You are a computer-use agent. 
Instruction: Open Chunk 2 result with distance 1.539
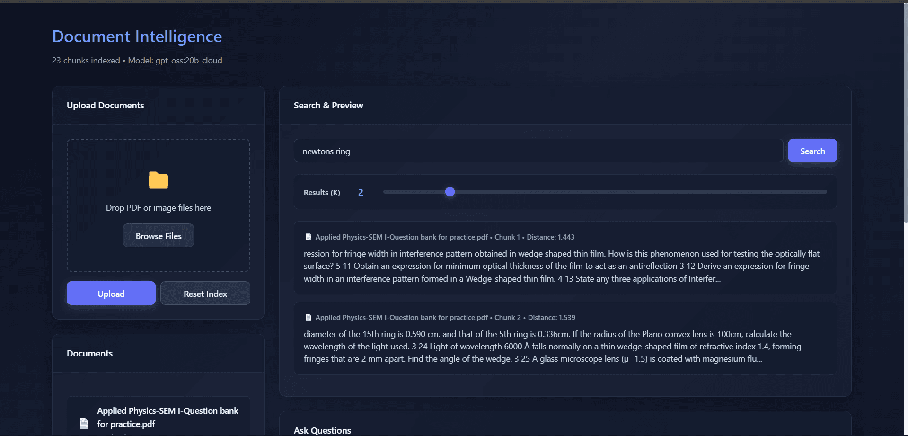tap(565, 338)
